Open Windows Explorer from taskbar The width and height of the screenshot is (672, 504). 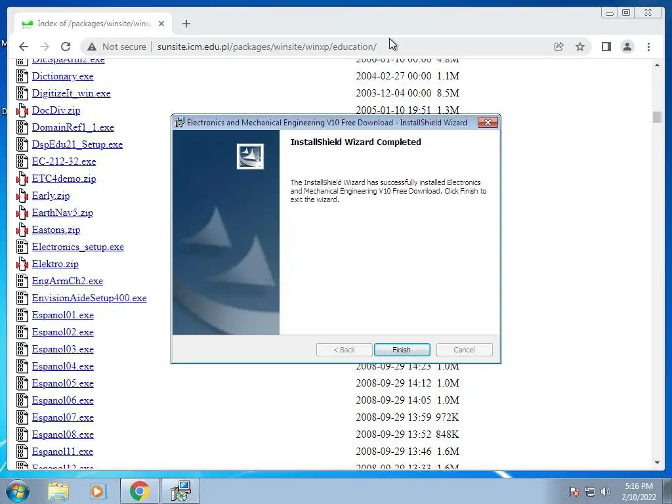click(58, 491)
